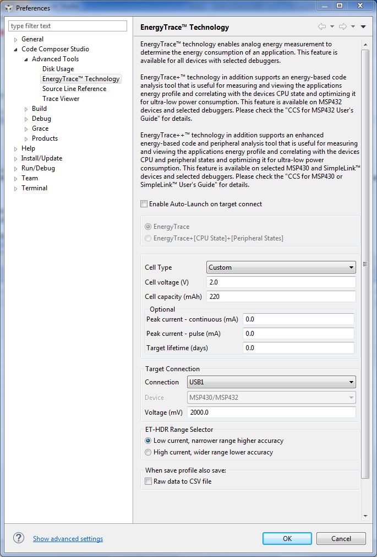Select Source Line Reference tree item
The image size is (377, 557).
(x=74, y=89)
